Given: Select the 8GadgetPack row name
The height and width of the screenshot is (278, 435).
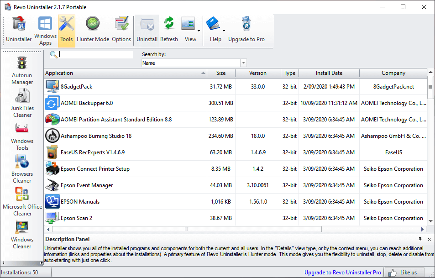Looking at the screenshot, I should (x=77, y=87).
